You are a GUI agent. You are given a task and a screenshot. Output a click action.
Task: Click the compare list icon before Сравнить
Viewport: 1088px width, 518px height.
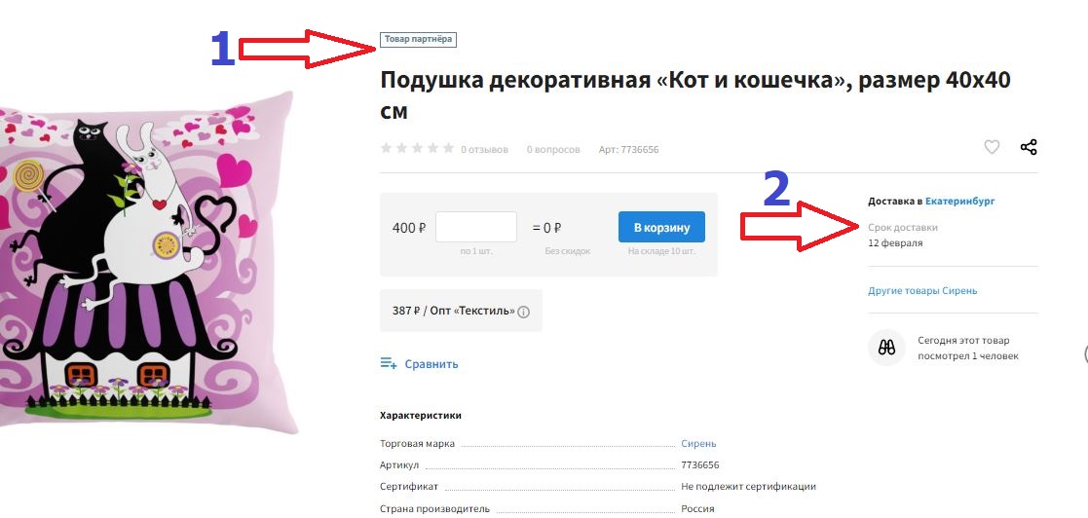[389, 363]
